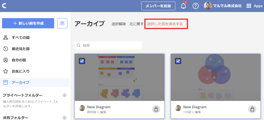Viewport: 264px width, 120px height.
Task: Open 最近見た図 in sidebar
Action: [21, 49]
